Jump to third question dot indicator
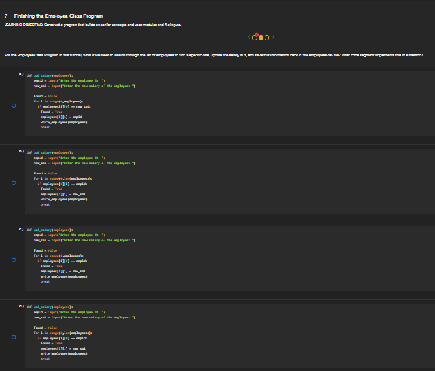This screenshot has height=371, width=435. pos(266,38)
